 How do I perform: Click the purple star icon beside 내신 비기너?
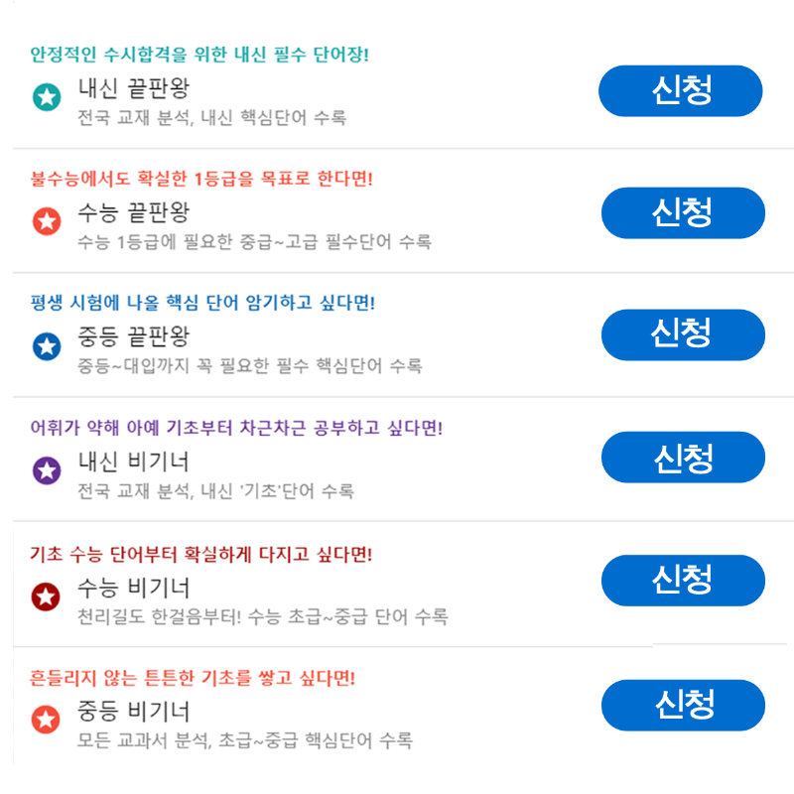click(x=47, y=470)
